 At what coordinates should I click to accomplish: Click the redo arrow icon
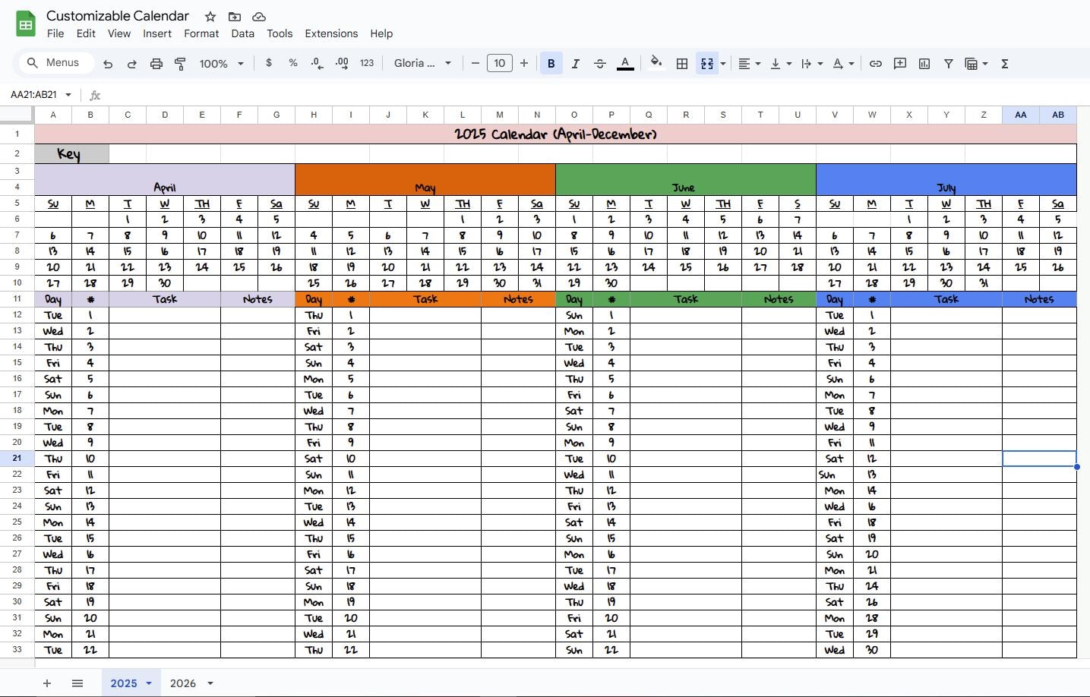(x=131, y=64)
